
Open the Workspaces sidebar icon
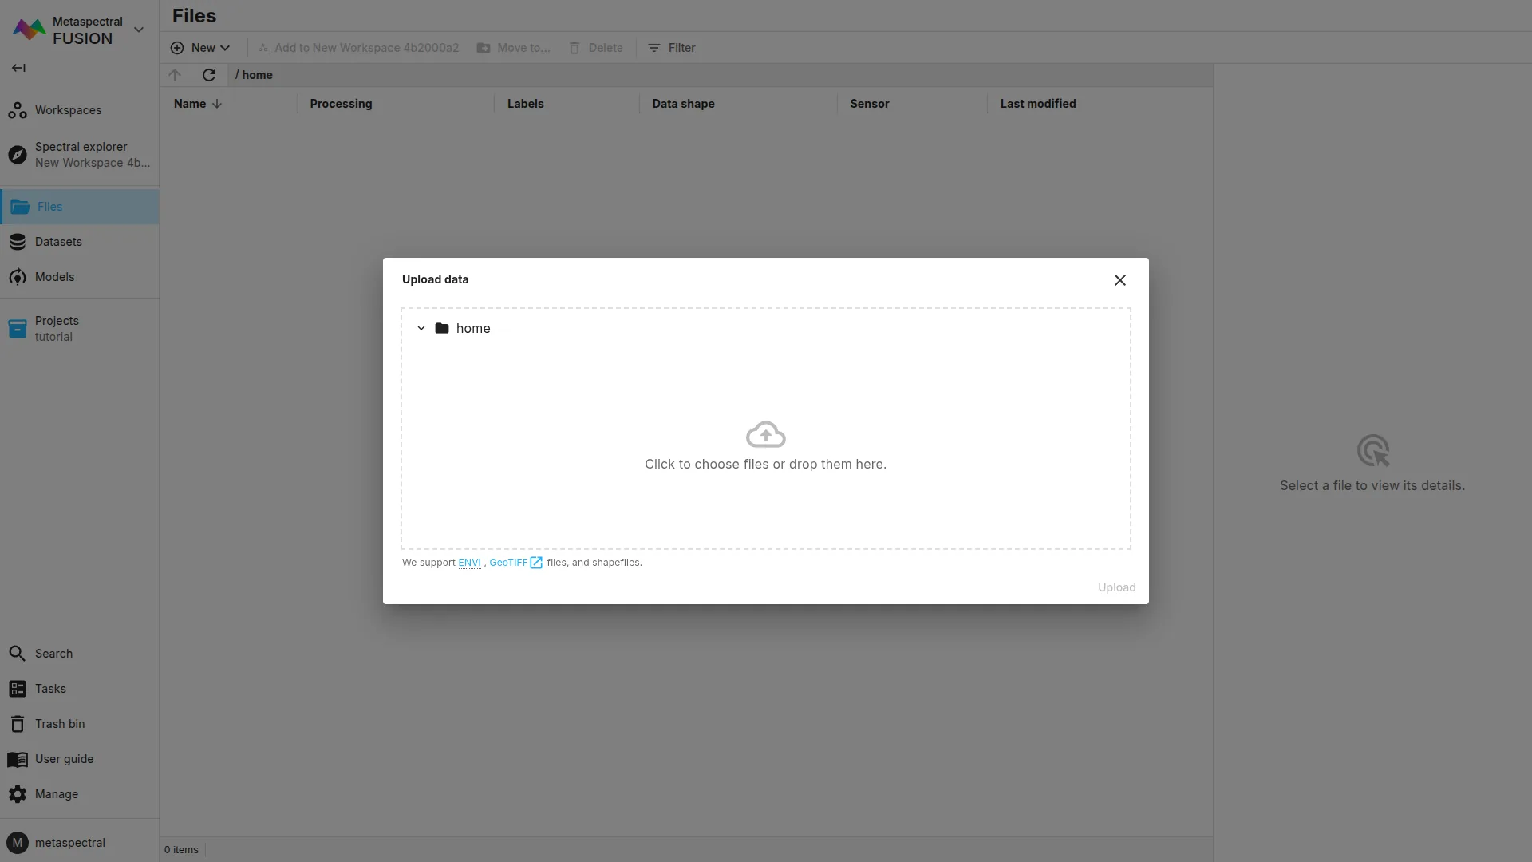pos(18,110)
